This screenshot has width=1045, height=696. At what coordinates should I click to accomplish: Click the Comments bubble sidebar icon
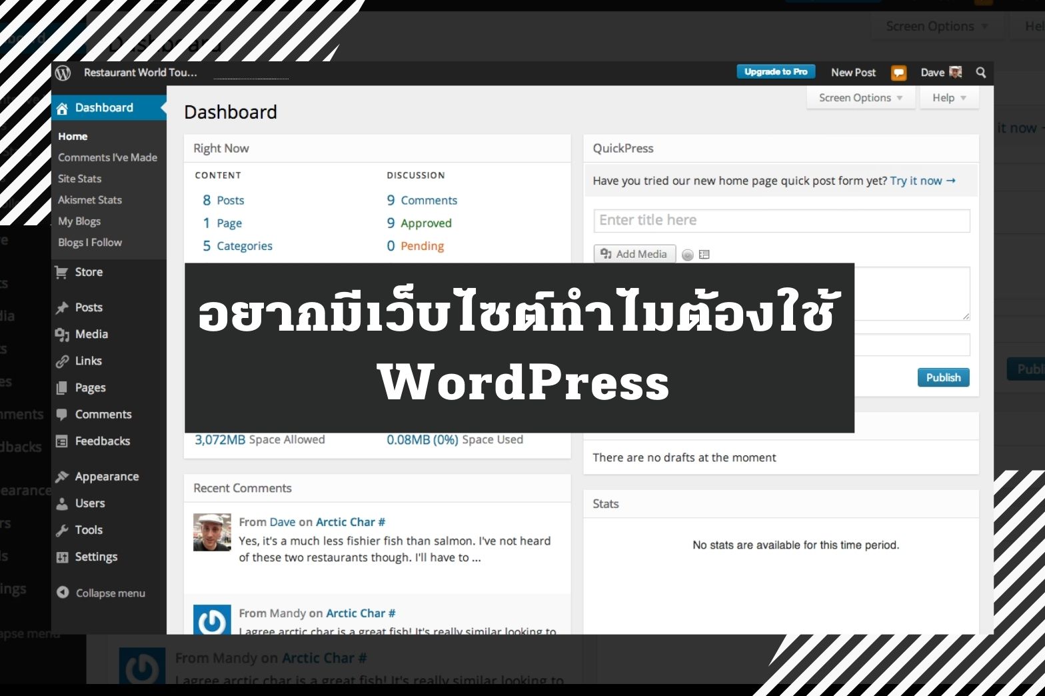[x=62, y=415]
